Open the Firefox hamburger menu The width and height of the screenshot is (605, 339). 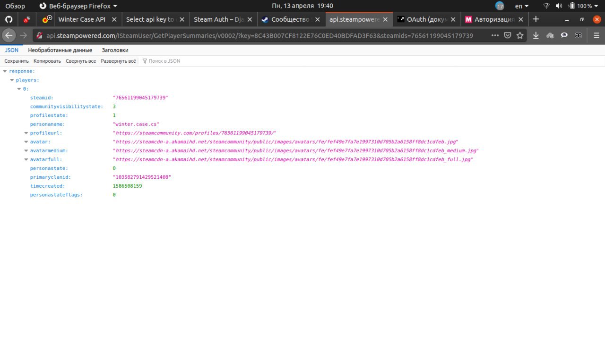tap(596, 35)
